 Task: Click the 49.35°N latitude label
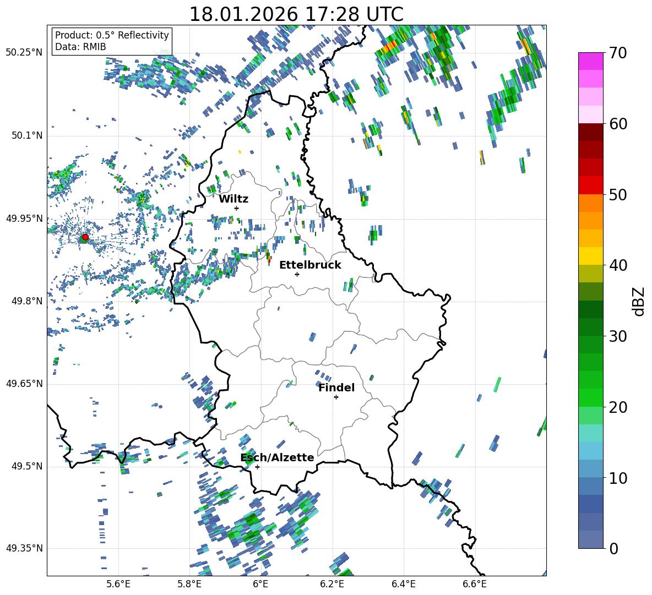(24, 548)
